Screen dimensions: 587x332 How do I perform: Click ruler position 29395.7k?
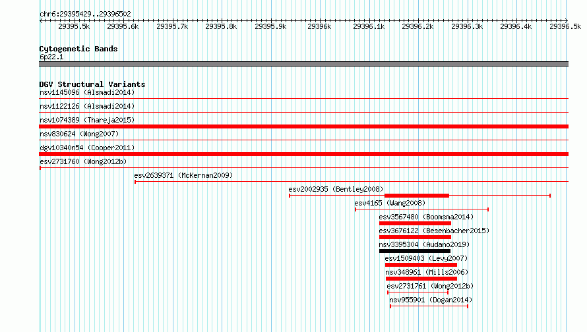click(x=172, y=26)
